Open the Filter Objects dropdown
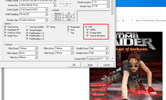 pyautogui.click(x=36, y=53)
